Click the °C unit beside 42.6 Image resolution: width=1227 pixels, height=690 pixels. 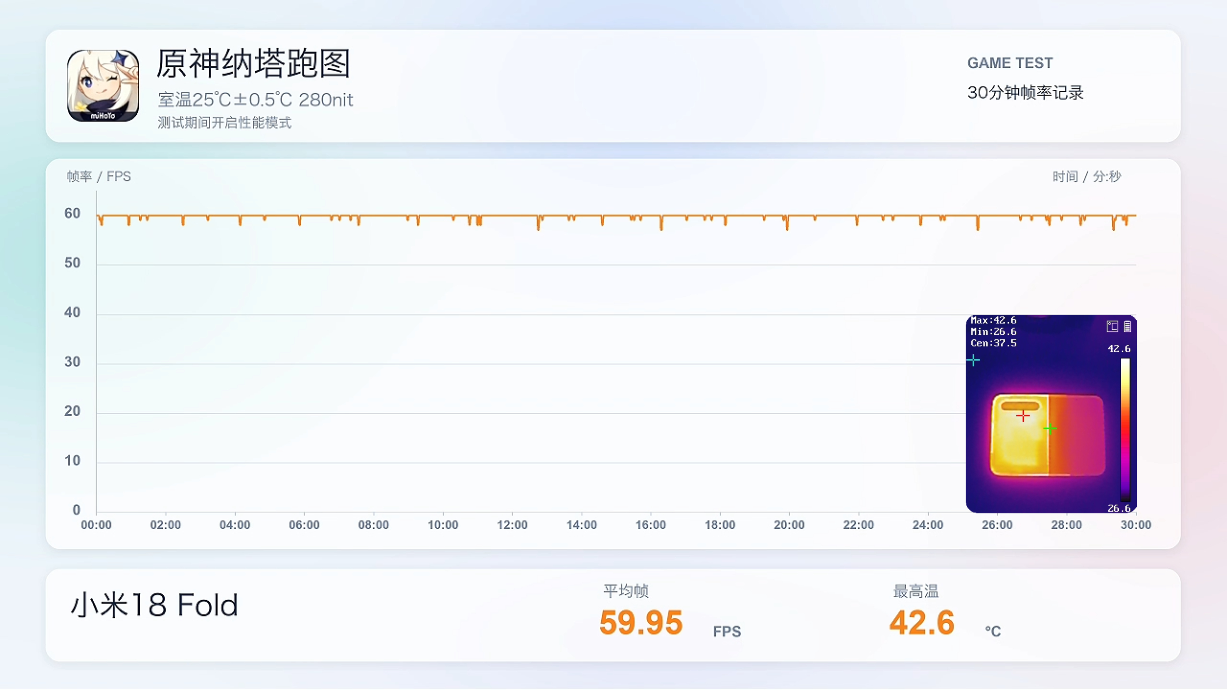click(993, 632)
